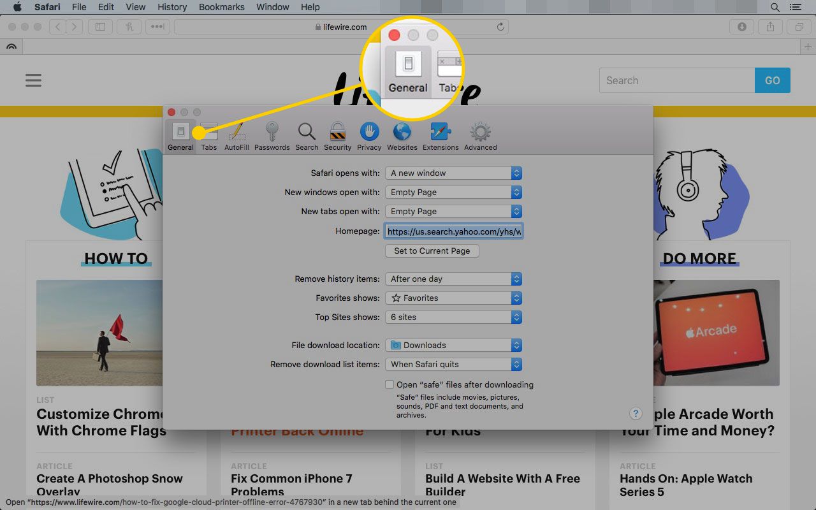Open the Advanced preferences pane

(480, 136)
